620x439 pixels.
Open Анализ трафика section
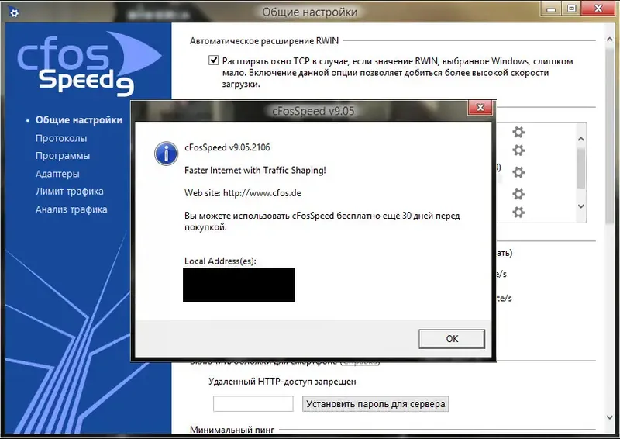pos(71,209)
